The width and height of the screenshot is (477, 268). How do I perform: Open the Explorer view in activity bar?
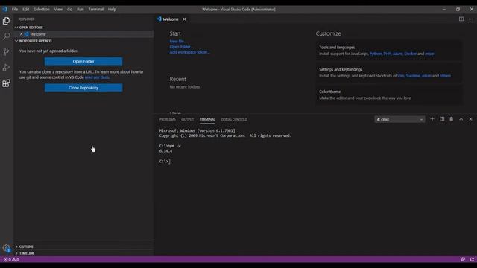[x=6, y=21]
